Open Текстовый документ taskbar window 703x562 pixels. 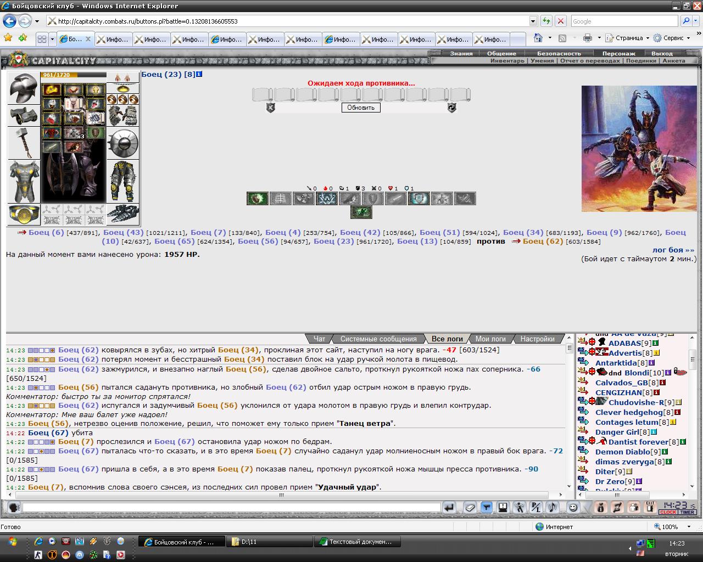click(x=357, y=542)
